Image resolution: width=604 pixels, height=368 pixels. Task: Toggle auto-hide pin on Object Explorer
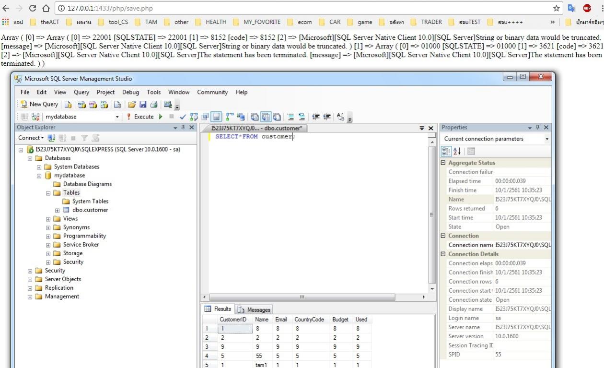(183, 127)
